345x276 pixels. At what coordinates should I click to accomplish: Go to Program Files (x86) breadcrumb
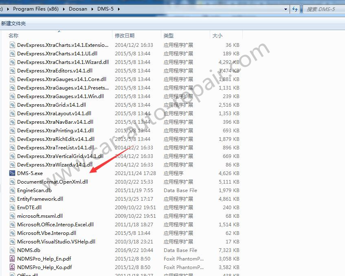coord(36,9)
